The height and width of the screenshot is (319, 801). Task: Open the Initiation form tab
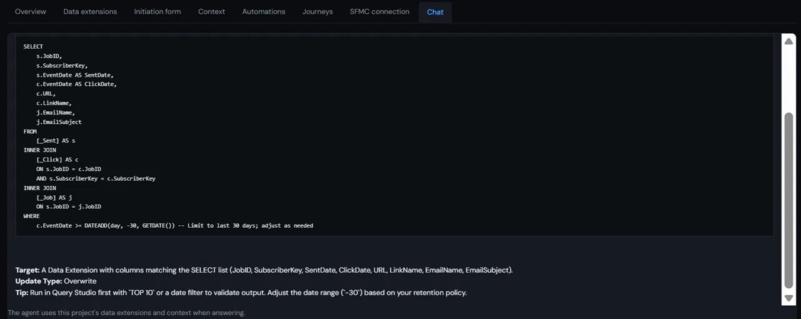pyautogui.click(x=158, y=12)
